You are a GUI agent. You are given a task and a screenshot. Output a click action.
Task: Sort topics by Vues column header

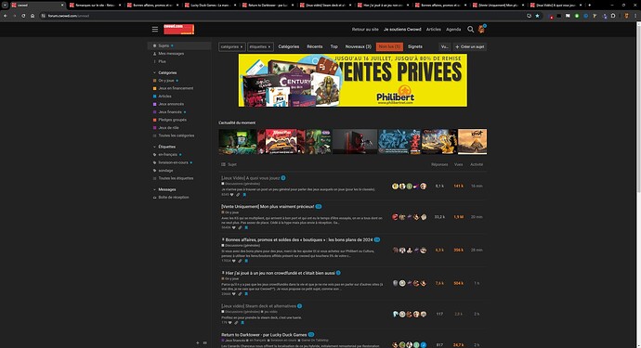[x=458, y=164]
